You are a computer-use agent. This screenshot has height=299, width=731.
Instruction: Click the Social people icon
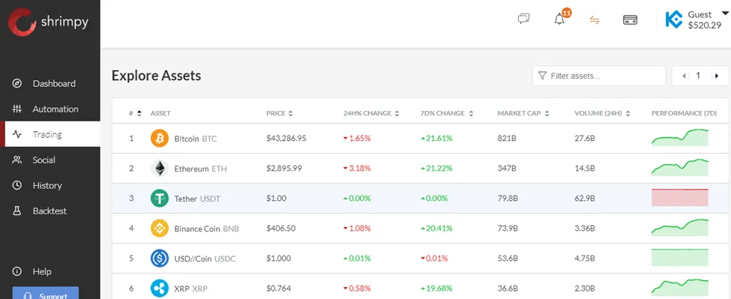(16, 160)
